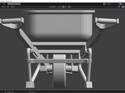The height and width of the screenshot is (93, 125).
Task: Click the Scene name field
Action: pyautogui.click(x=112, y=4)
